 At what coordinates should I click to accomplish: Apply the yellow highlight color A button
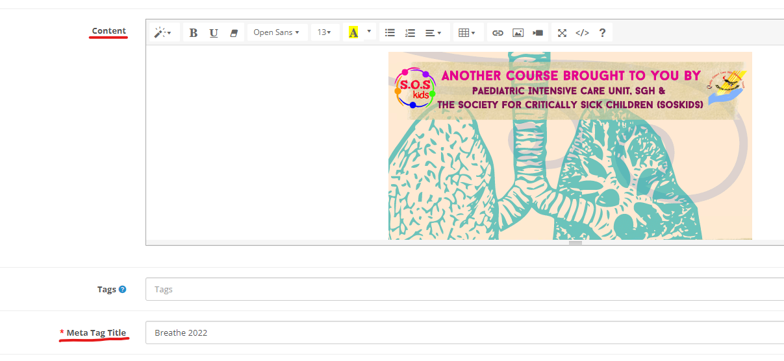[x=353, y=32]
